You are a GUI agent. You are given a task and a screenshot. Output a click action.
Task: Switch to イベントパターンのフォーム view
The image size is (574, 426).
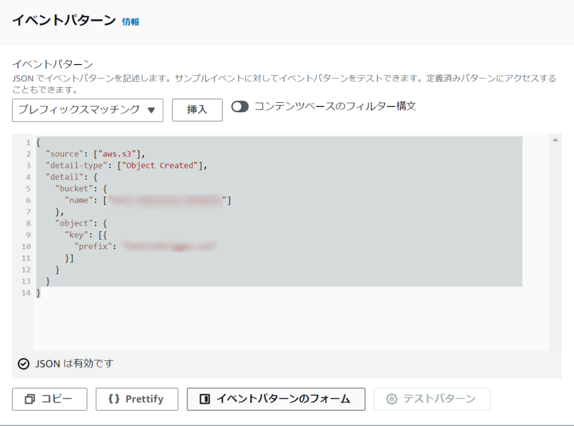point(275,399)
